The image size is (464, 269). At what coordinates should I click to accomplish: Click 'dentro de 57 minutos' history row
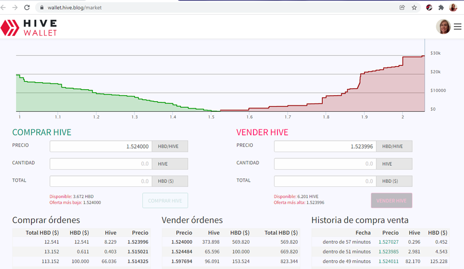coord(380,242)
